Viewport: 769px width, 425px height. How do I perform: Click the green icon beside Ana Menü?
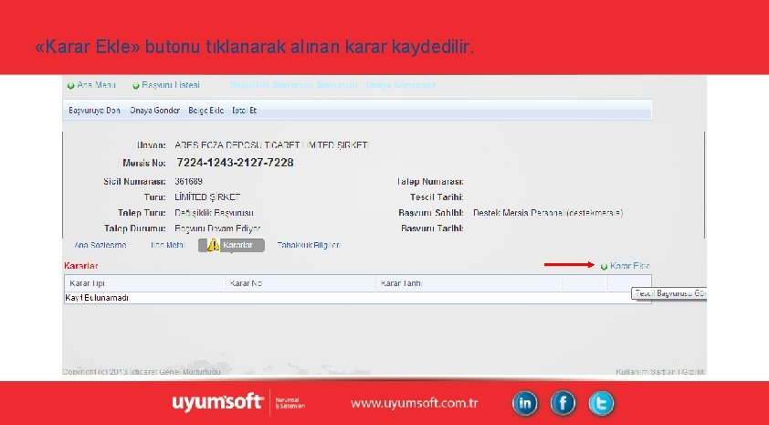pyautogui.click(x=70, y=85)
